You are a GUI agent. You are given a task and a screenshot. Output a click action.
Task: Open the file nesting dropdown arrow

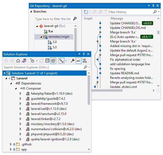click(66, 61)
